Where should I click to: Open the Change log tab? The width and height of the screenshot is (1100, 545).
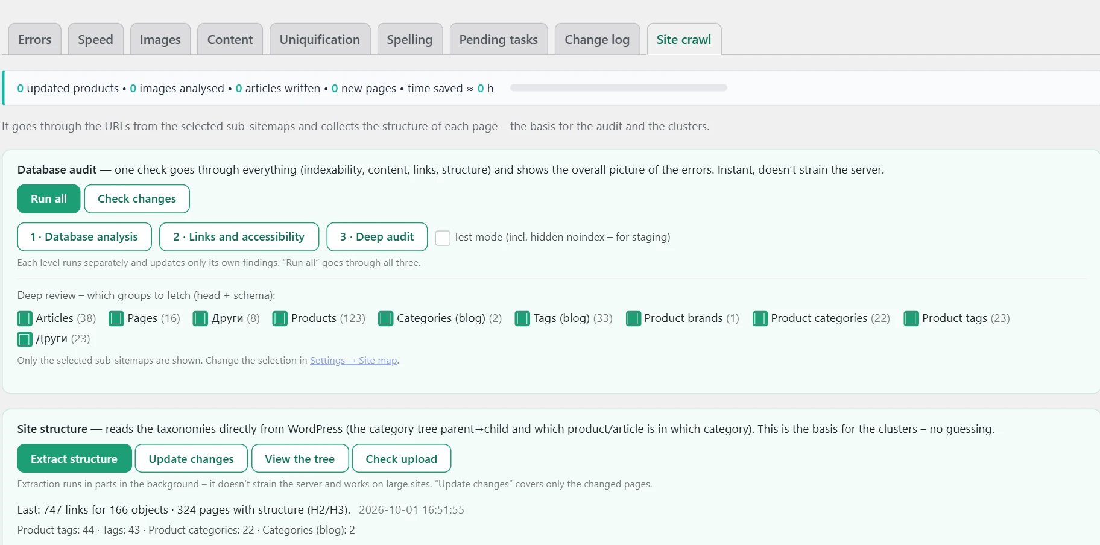coord(597,39)
